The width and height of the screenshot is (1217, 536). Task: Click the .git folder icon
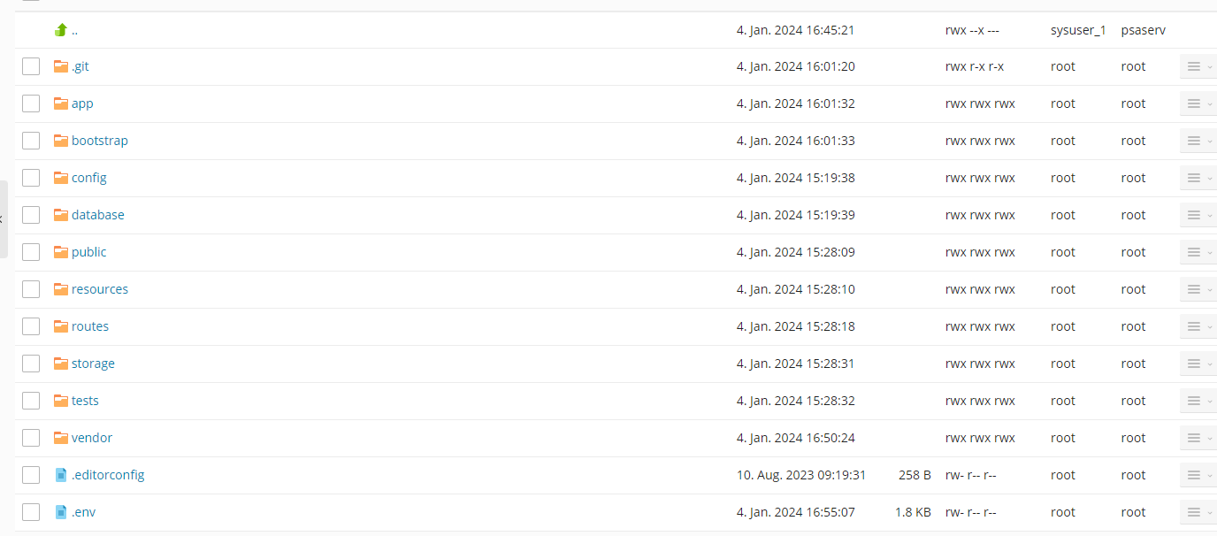coord(61,66)
